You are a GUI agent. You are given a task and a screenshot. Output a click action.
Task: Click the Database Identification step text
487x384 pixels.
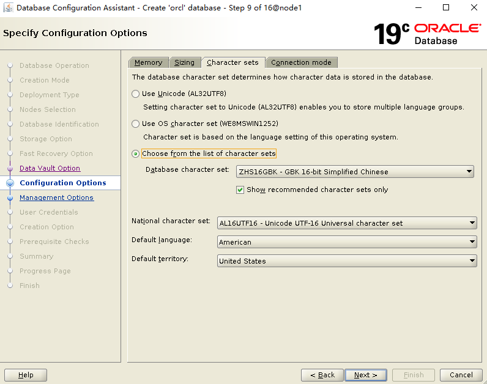59,124
